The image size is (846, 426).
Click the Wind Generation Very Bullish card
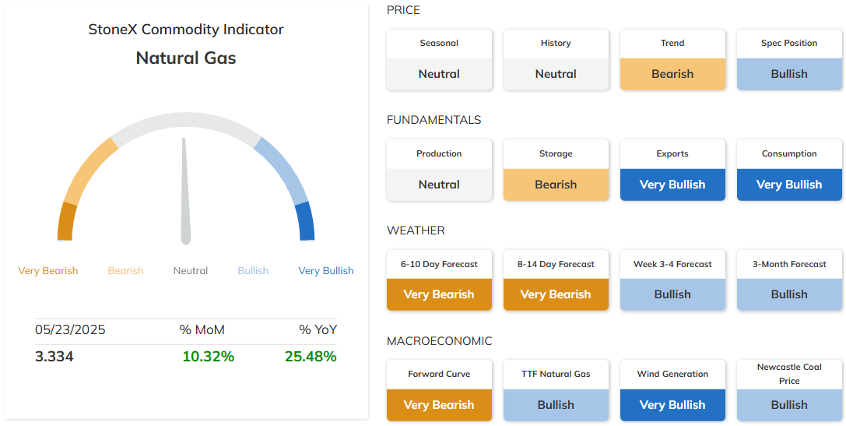click(x=672, y=390)
